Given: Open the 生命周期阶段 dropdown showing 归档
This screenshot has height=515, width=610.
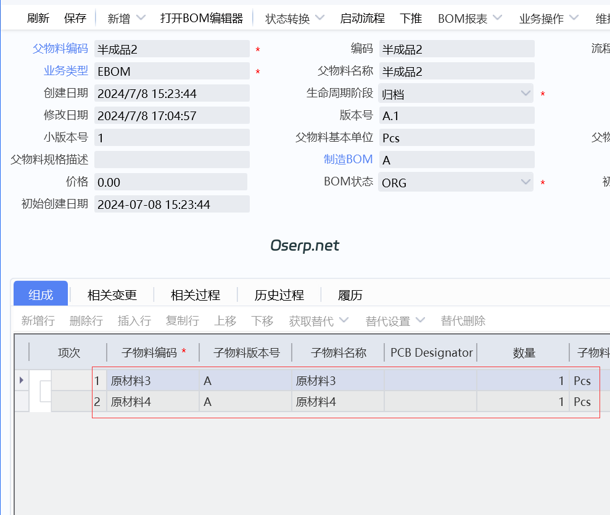Looking at the screenshot, I should pos(525,93).
